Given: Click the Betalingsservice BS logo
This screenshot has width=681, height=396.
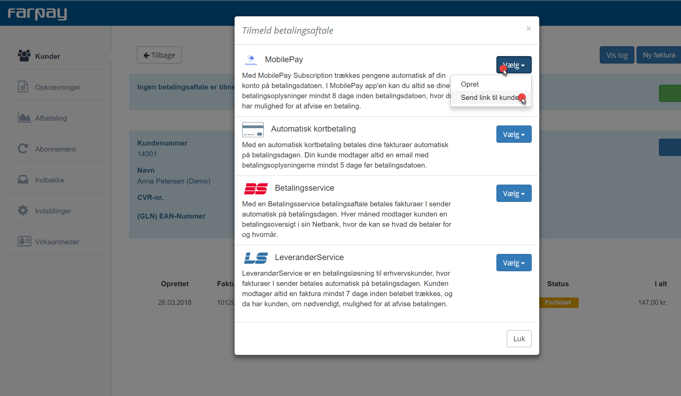Looking at the screenshot, I should click(256, 188).
